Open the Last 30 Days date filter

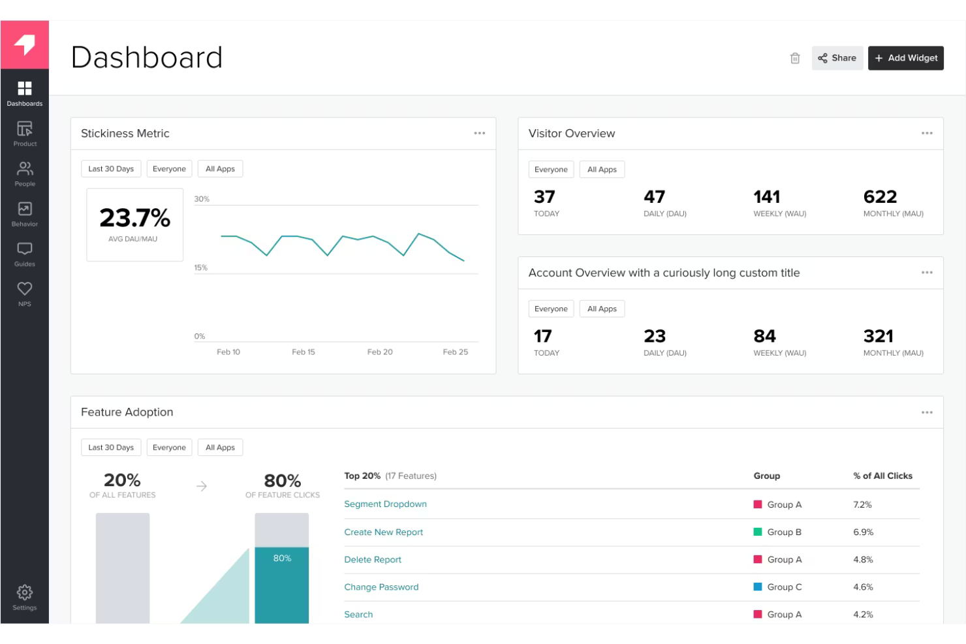coord(110,168)
